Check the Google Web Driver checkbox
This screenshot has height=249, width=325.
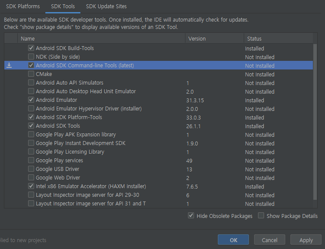[x=31, y=178]
